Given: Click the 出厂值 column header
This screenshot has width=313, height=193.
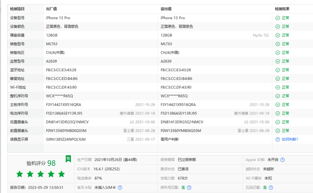Looking at the screenshot, I should pyautogui.click(x=51, y=9).
